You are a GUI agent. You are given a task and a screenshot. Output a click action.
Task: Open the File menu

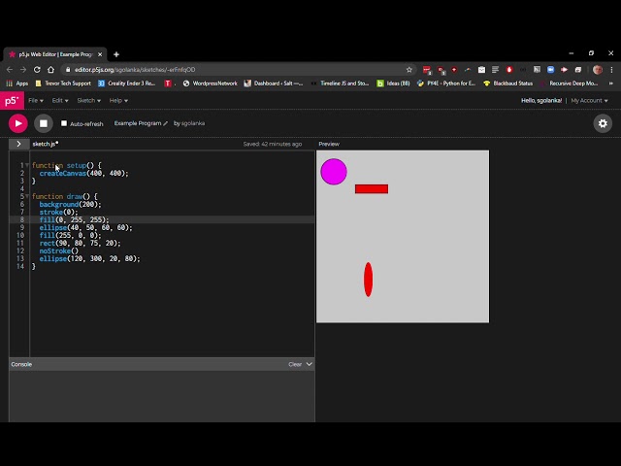click(x=36, y=101)
